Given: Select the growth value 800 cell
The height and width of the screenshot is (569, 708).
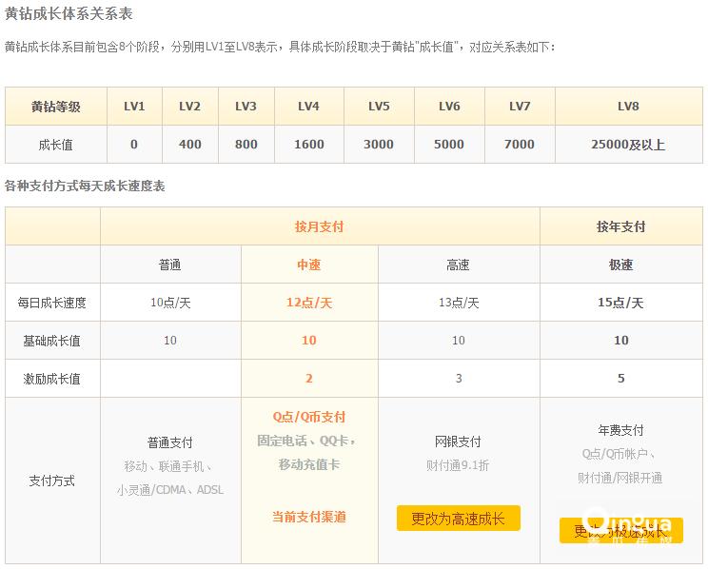Looking at the screenshot, I should tap(246, 145).
